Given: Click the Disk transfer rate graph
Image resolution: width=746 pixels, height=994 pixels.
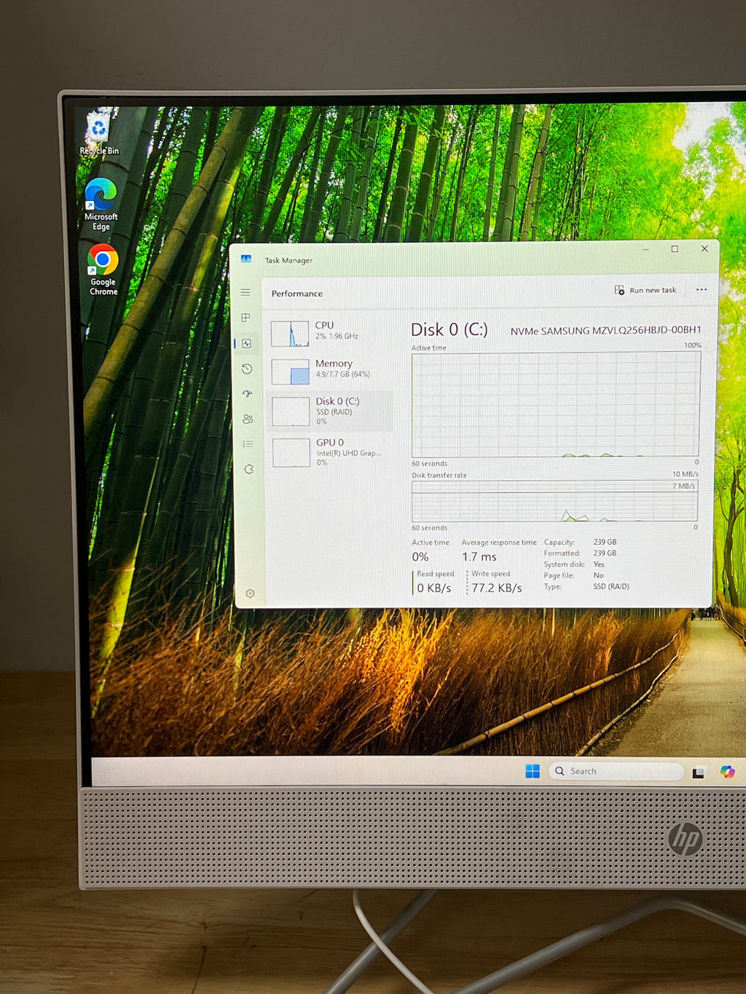Looking at the screenshot, I should pos(555,501).
